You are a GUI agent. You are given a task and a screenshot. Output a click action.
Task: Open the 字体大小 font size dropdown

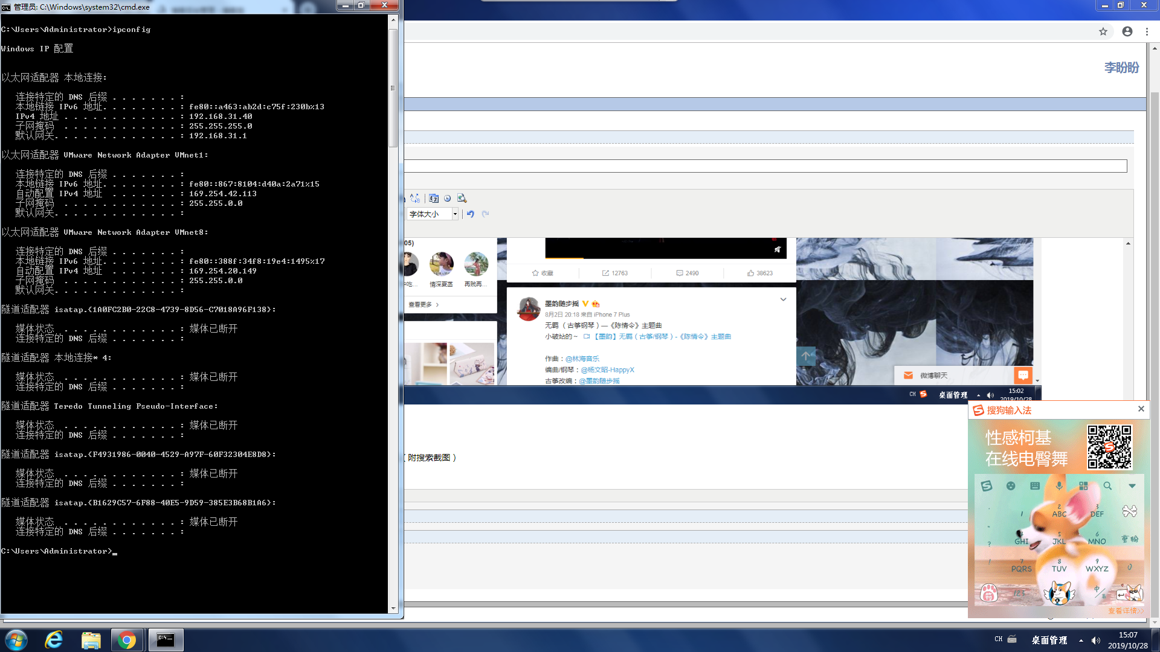[x=455, y=214]
